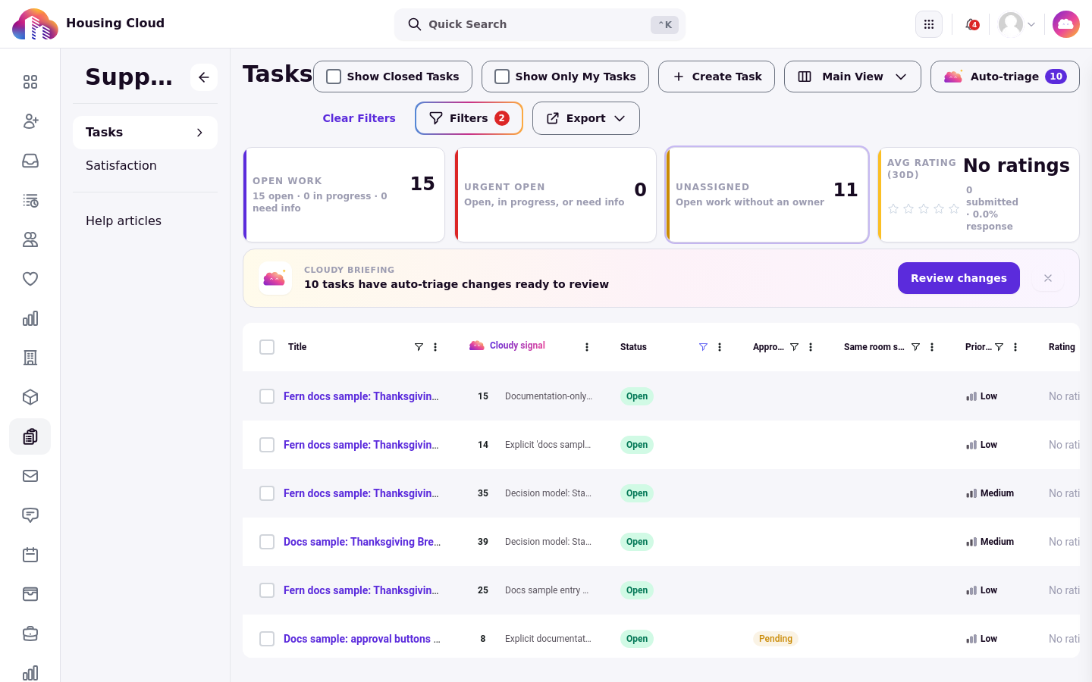
Task: Click Clear Filters link
Action: coord(359,118)
